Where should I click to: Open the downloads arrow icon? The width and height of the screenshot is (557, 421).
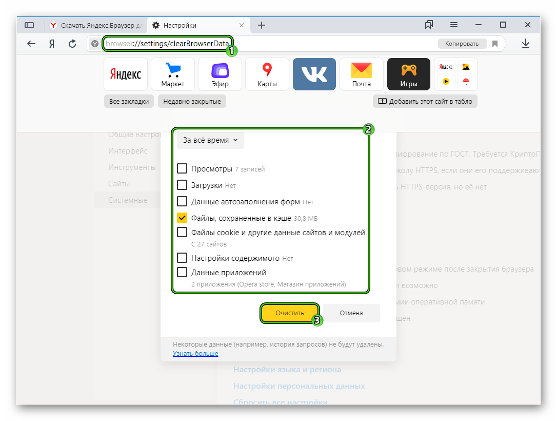tap(525, 44)
